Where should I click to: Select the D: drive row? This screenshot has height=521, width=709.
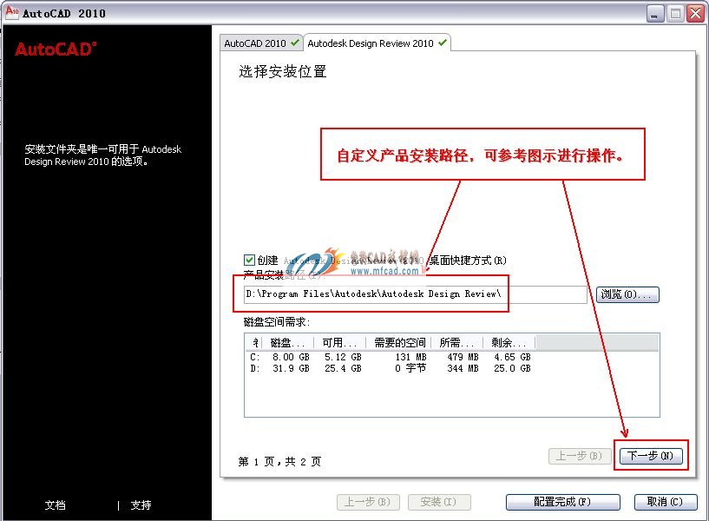pos(391,368)
